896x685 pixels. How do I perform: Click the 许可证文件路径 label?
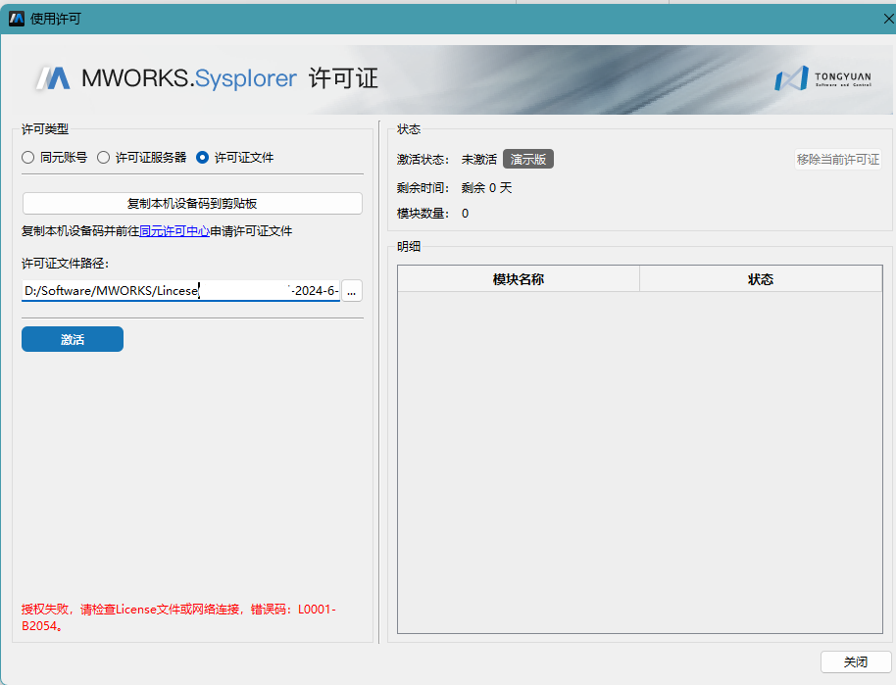point(65,264)
